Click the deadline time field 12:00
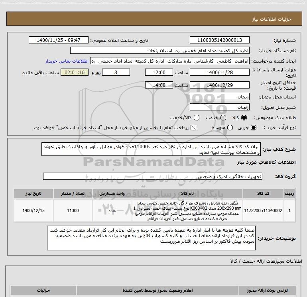The image size is (307, 297). 159,72
